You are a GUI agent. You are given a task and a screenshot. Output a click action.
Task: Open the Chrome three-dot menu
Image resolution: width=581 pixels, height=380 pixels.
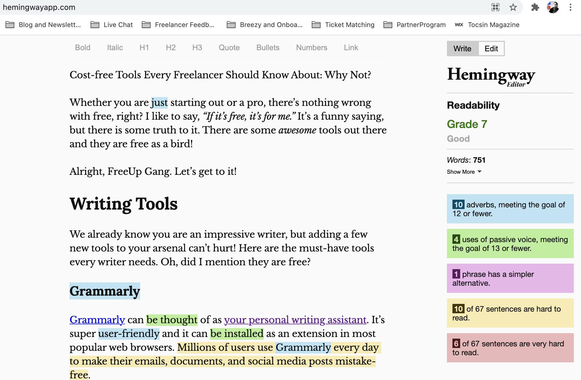click(x=570, y=7)
